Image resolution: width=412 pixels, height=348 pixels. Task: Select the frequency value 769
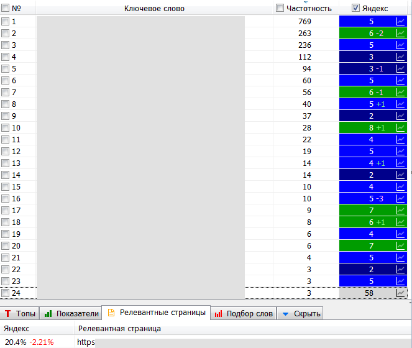[x=304, y=22]
